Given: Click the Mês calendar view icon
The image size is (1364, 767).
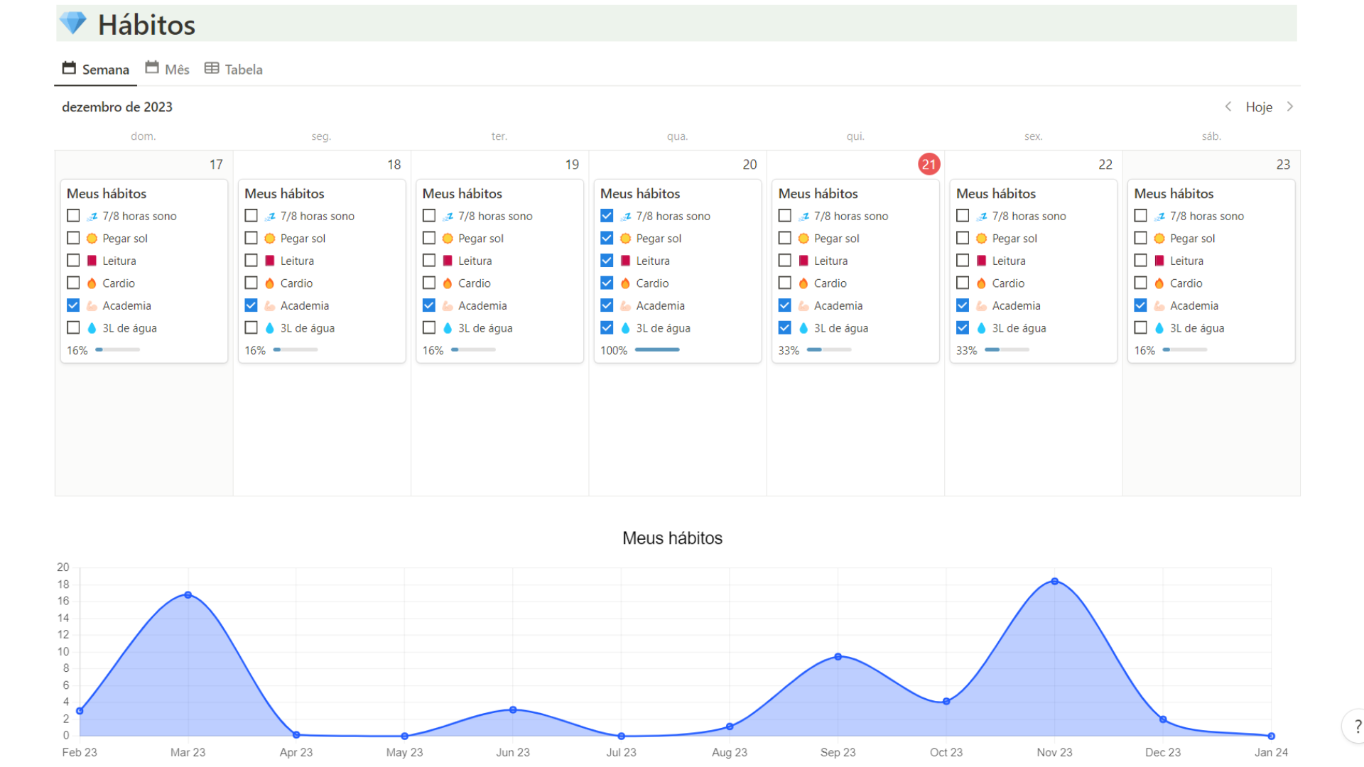Looking at the screenshot, I should 152,67.
